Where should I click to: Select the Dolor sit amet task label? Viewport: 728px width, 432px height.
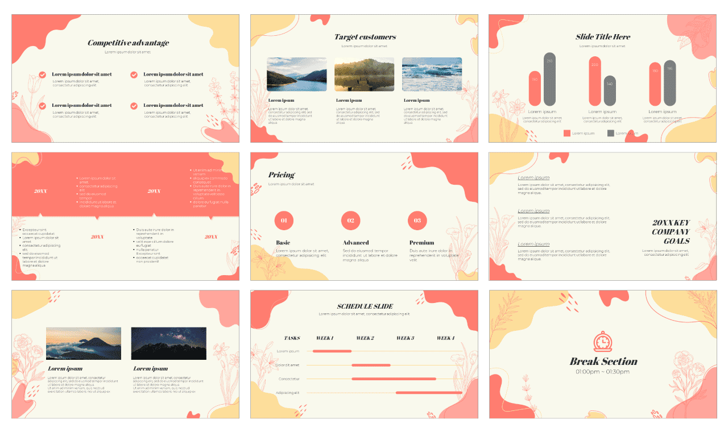click(287, 365)
